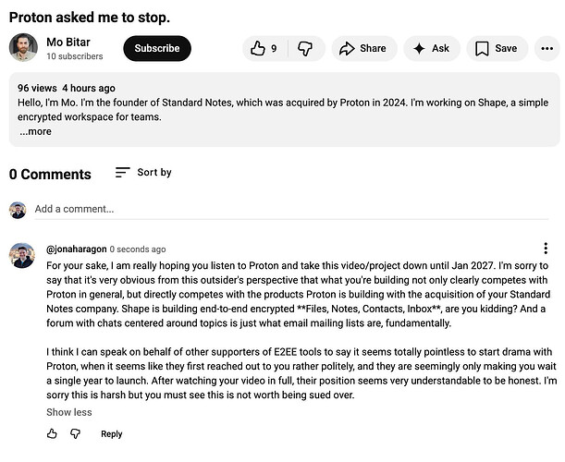This screenshot has width=565, height=462.
Task: Expand the description with ...more
Action: tap(35, 131)
